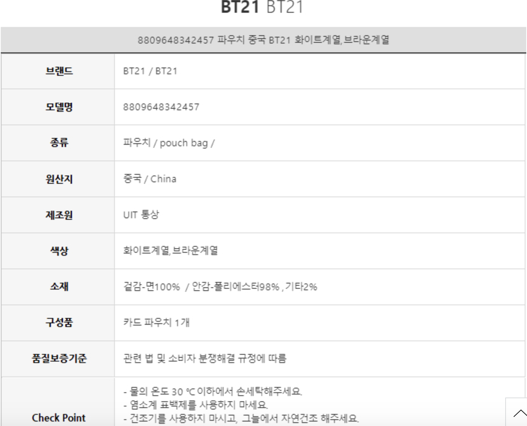Select model number 8809648342457 in table

coord(161,107)
